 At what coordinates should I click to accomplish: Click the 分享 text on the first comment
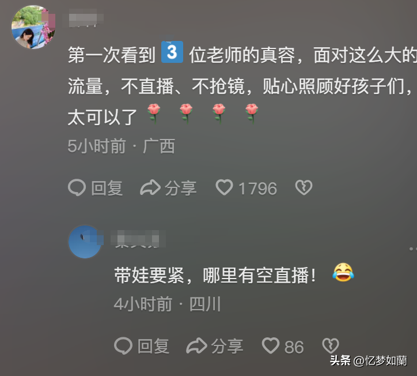tap(181, 188)
